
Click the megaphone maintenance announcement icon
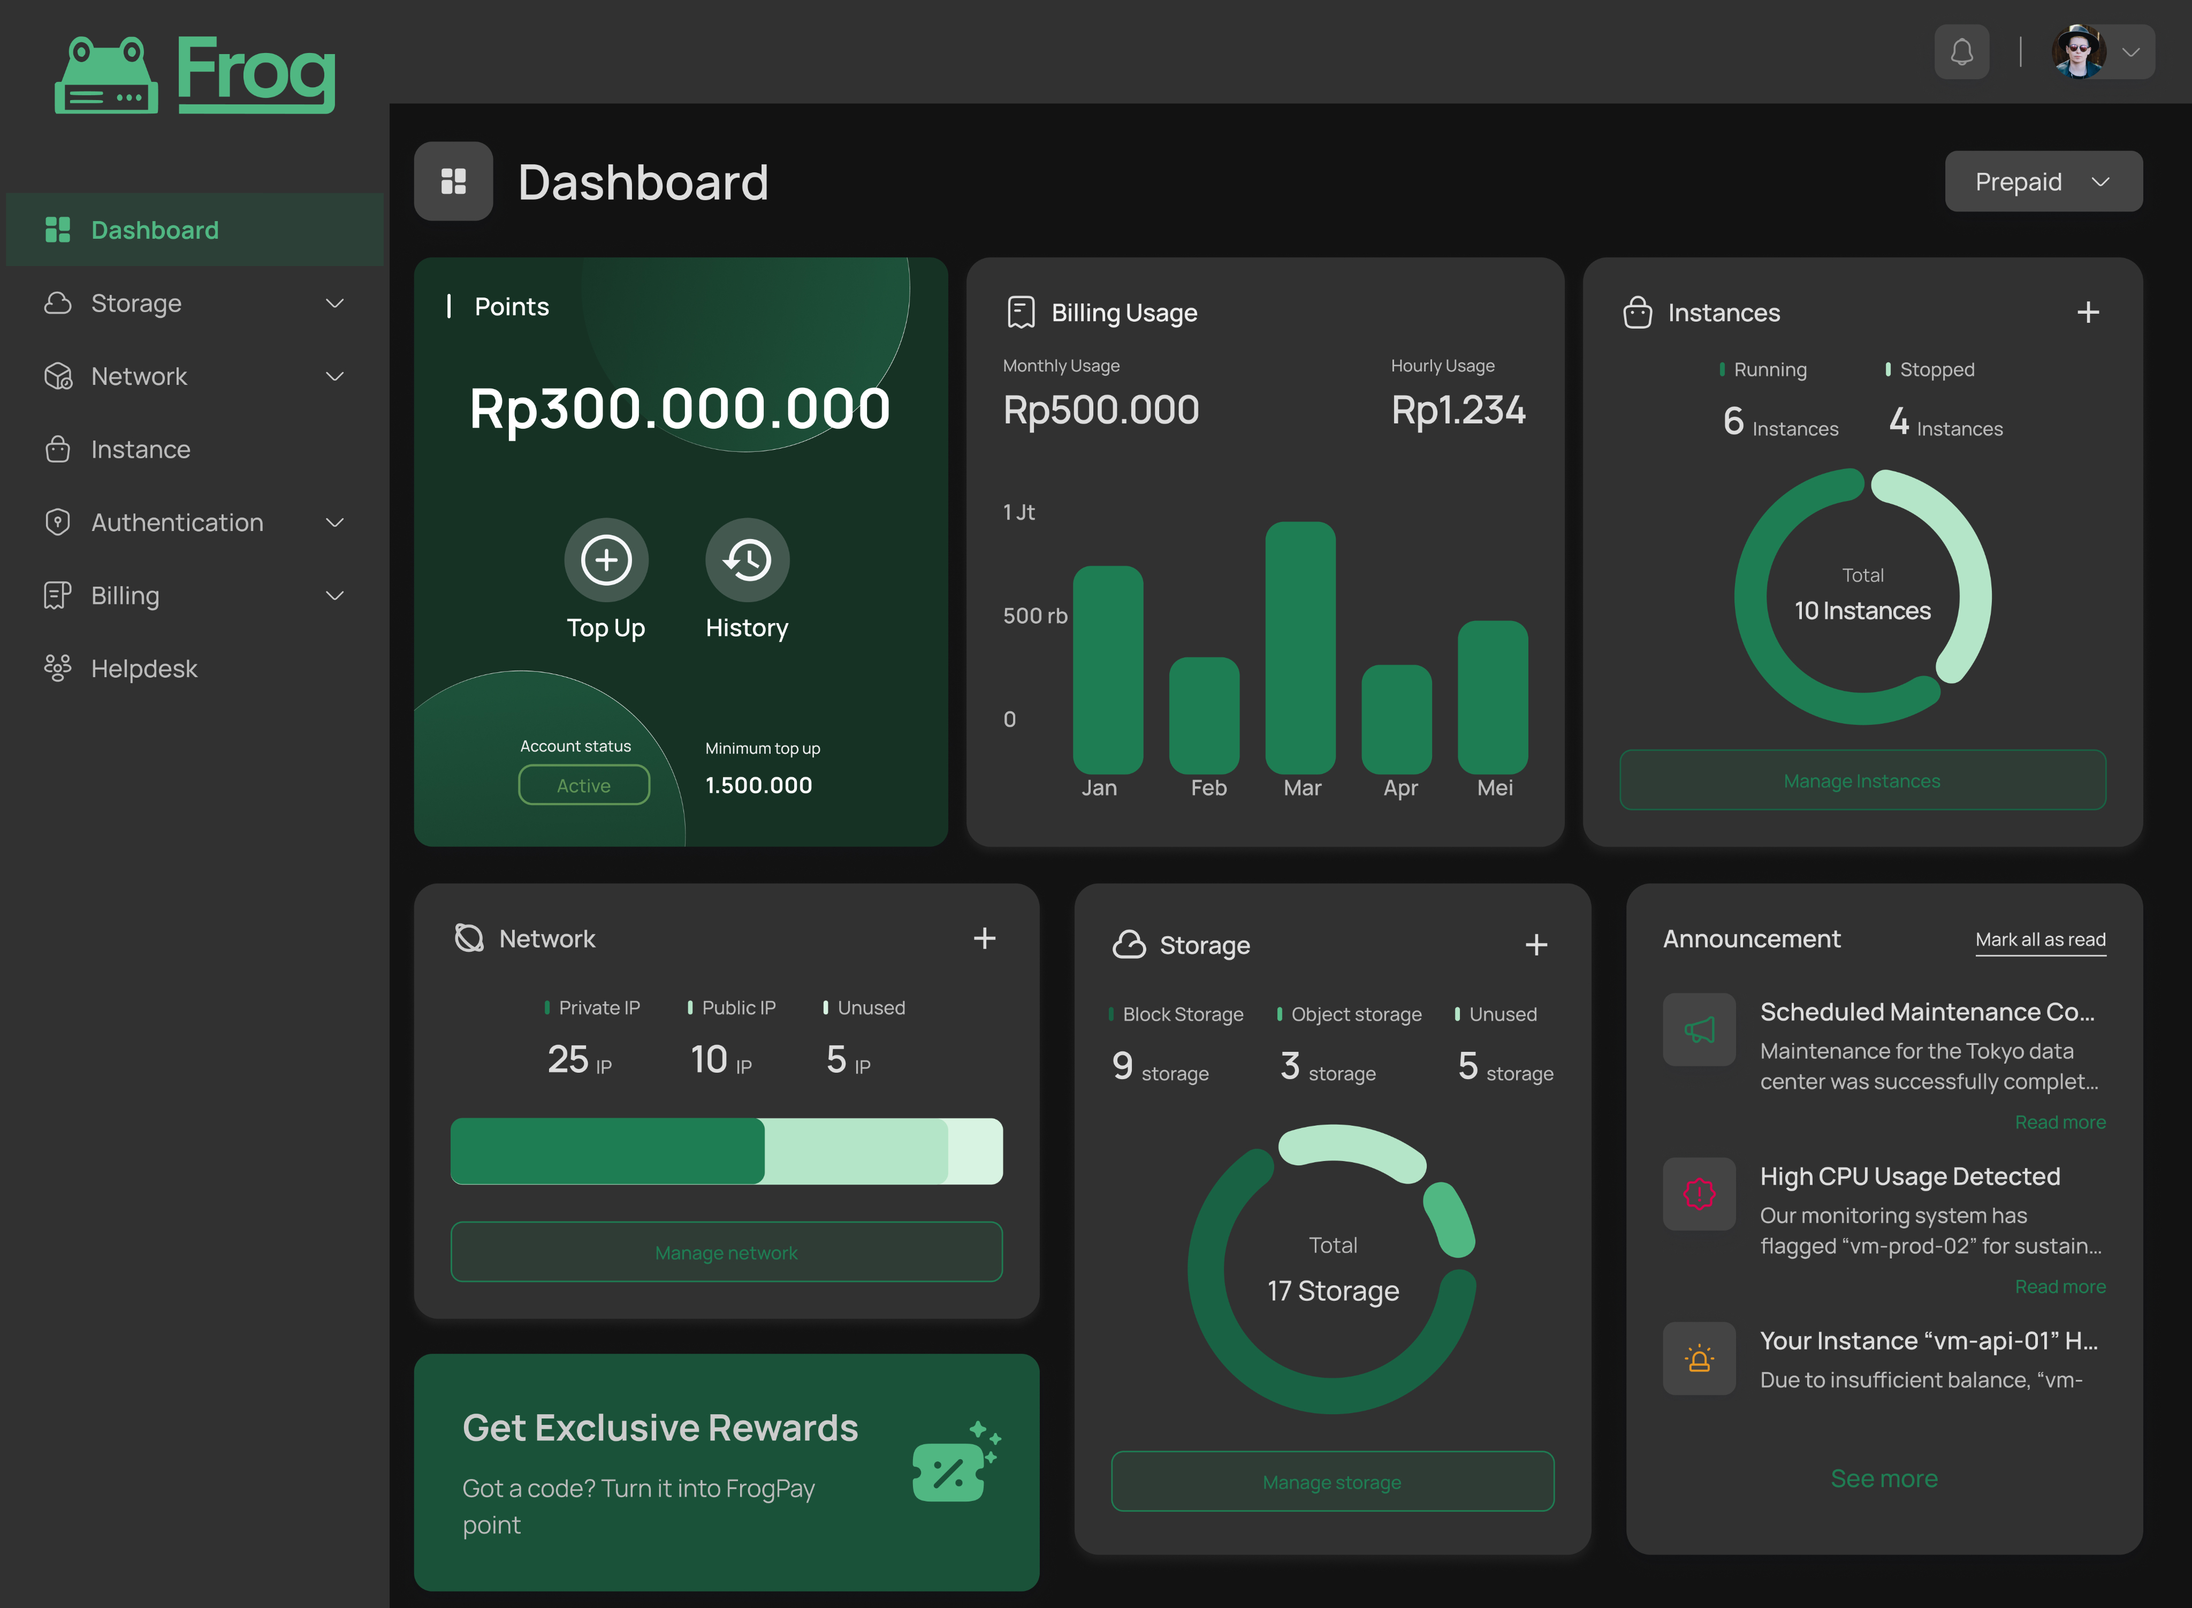click(1699, 1030)
